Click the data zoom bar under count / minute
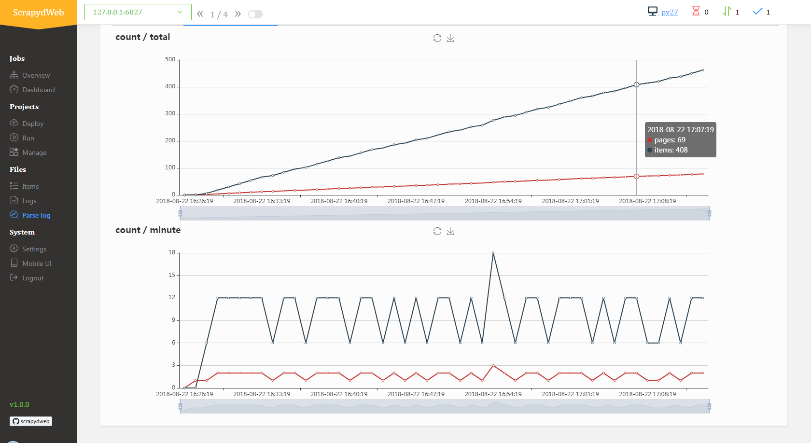Image resolution: width=811 pixels, height=443 pixels. click(x=445, y=406)
